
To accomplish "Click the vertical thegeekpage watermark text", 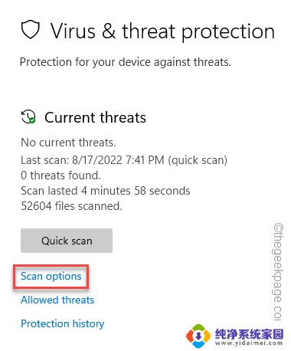I will (x=278, y=272).
